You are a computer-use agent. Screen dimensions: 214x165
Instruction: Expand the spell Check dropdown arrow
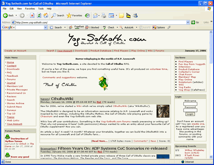(117, 27)
